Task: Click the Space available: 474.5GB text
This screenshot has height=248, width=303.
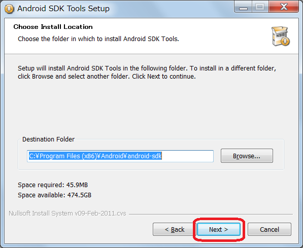Action: (54, 195)
